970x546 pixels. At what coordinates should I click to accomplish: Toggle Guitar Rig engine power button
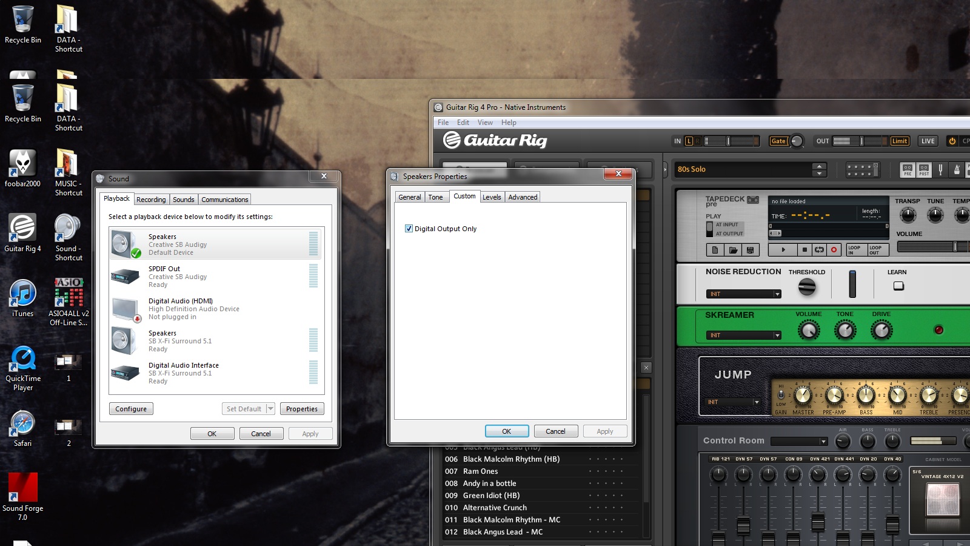pyautogui.click(x=952, y=141)
